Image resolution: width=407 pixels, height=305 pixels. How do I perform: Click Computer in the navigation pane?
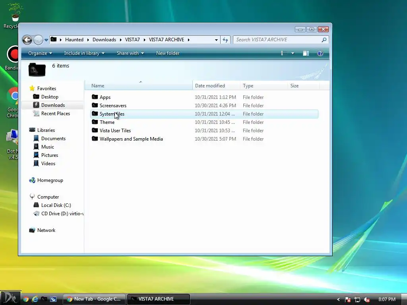point(48,197)
